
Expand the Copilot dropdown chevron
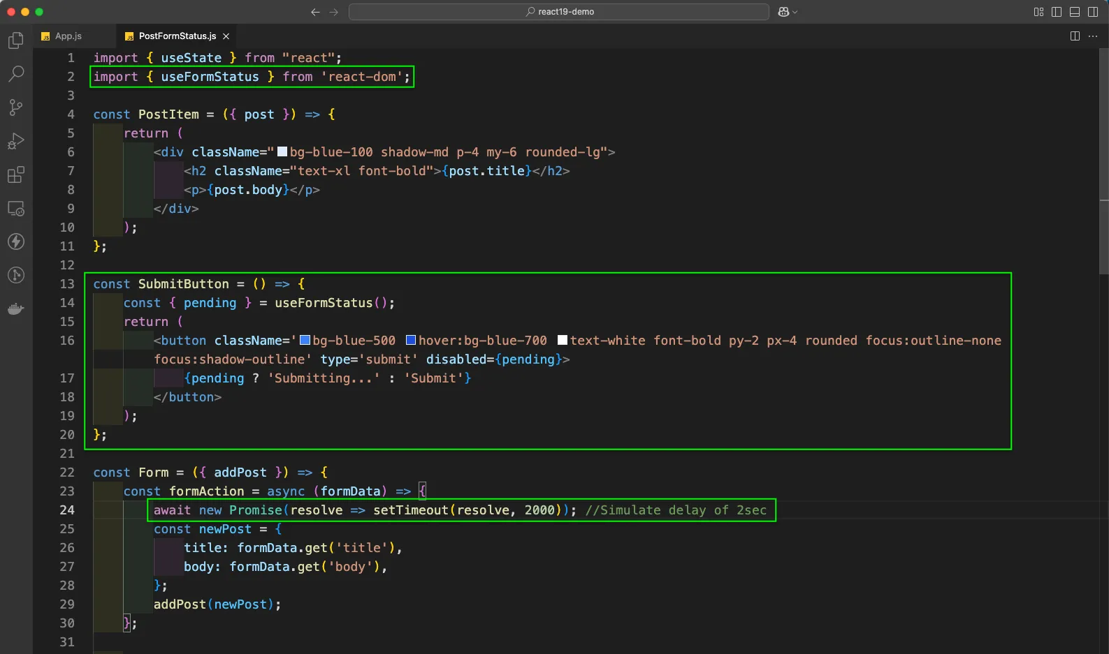pos(795,12)
